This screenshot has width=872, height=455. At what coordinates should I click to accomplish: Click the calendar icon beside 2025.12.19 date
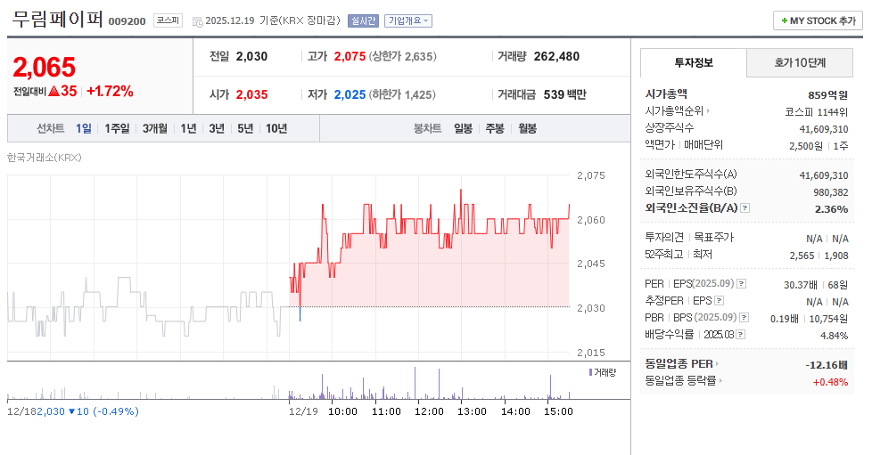coord(197,21)
